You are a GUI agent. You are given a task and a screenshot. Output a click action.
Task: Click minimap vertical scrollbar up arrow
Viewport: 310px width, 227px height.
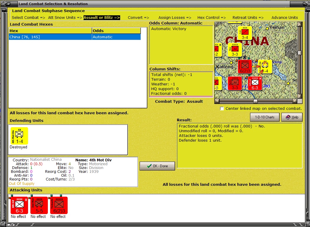tap(300, 24)
